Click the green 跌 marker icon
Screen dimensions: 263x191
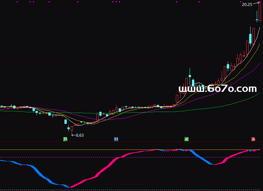[x=65, y=139]
